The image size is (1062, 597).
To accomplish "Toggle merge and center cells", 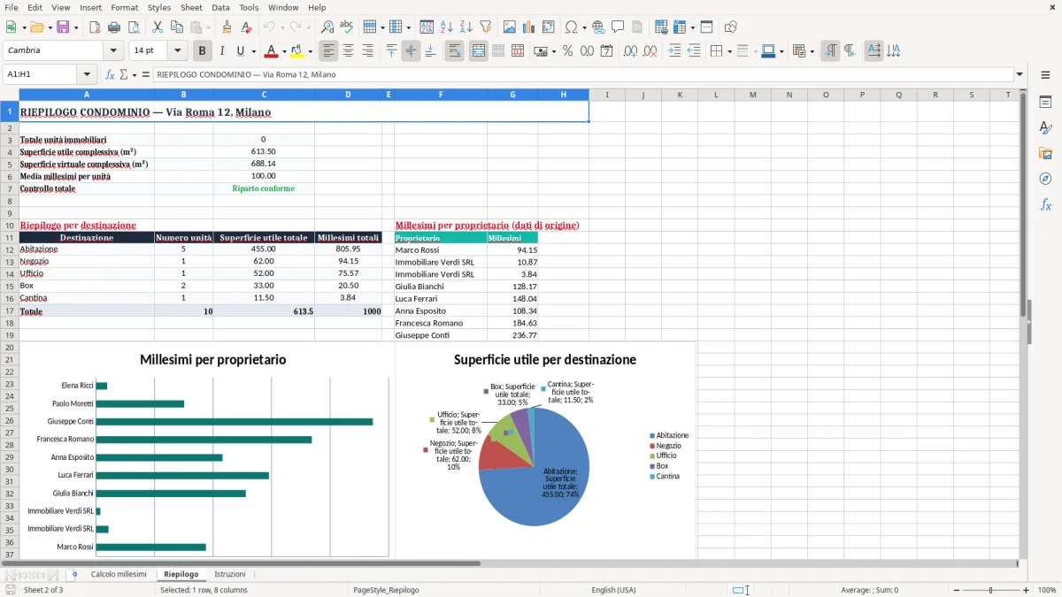I will (478, 51).
